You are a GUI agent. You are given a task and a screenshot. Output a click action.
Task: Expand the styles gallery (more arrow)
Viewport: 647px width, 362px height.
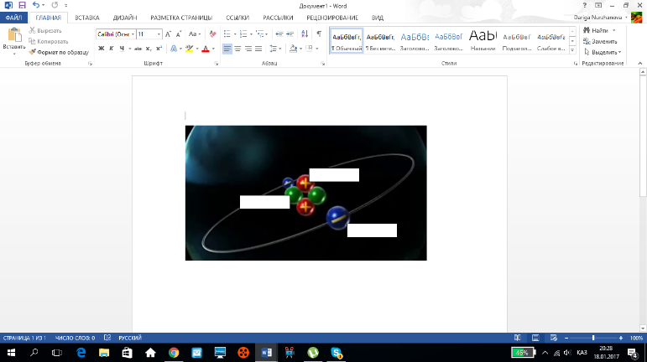pyautogui.click(x=572, y=50)
